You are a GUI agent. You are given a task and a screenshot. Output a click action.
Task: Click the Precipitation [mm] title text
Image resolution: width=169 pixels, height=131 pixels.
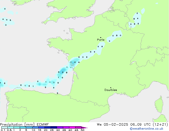pos(17,125)
